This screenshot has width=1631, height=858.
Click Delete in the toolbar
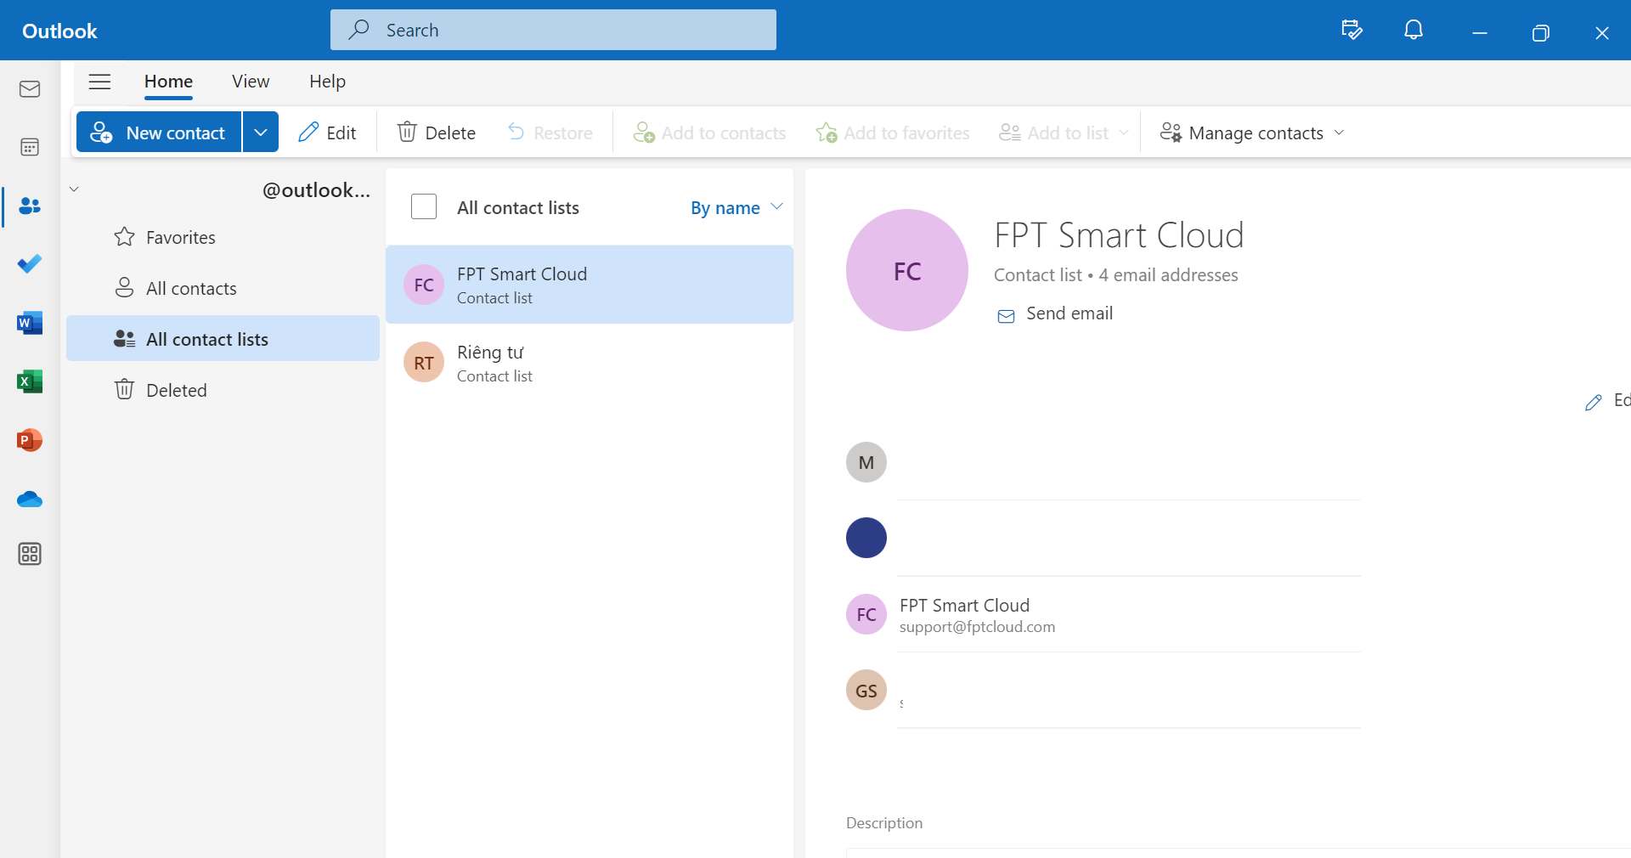437,133
